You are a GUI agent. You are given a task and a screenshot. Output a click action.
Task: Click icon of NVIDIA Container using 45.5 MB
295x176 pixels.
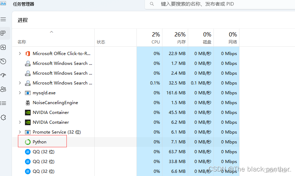[28, 113]
